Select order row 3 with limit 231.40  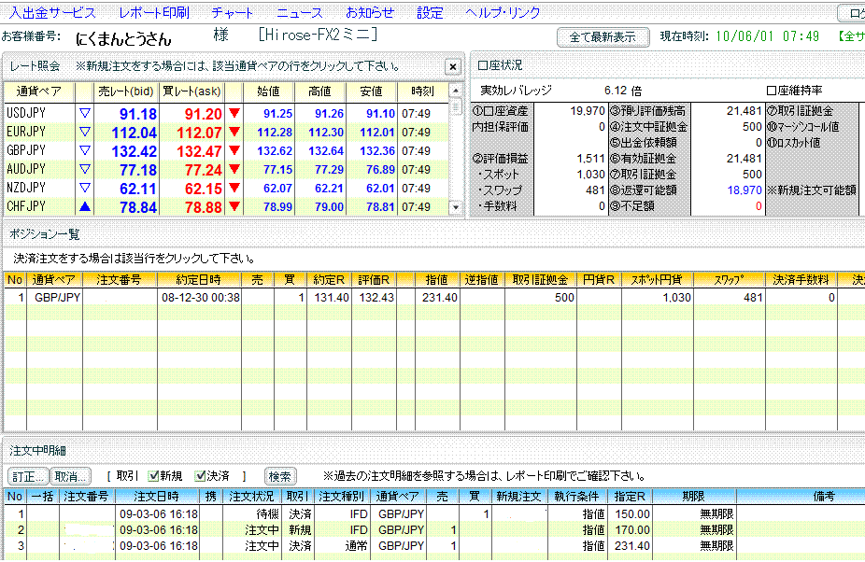(434, 546)
